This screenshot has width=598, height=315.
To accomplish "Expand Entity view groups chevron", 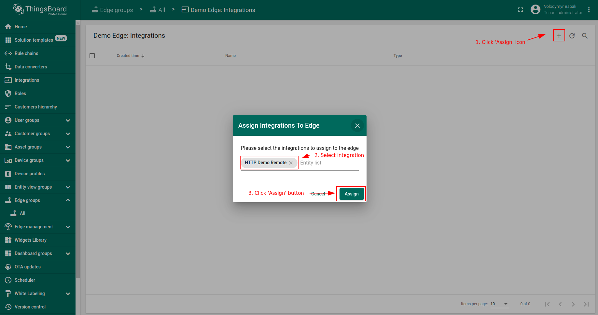I will click(68, 187).
